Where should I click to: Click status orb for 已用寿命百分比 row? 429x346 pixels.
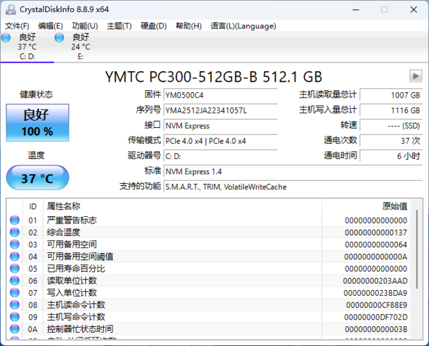tap(15, 269)
